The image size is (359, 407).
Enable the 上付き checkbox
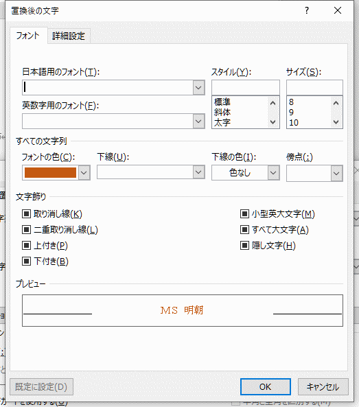(26, 245)
